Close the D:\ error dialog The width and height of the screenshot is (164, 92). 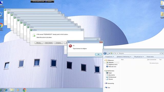tap(101, 42)
